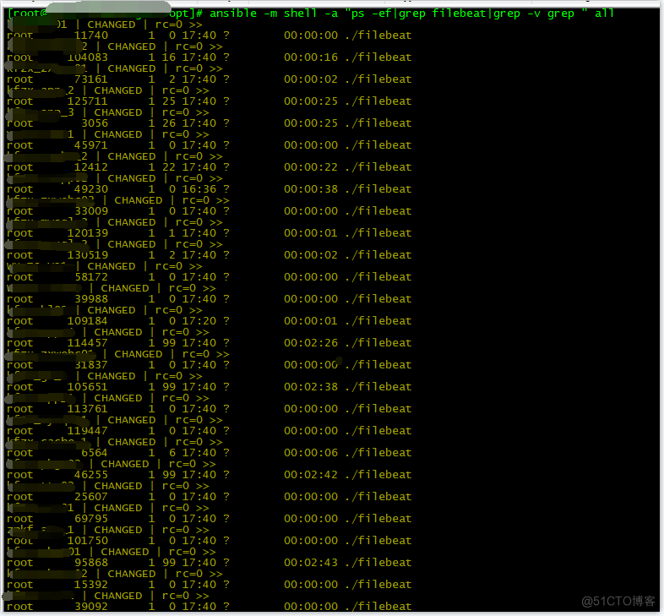Image resolution: width=664 pixels, height=616 pixels.
Task: Click PID 101750 entry
Action: (88, 542)
